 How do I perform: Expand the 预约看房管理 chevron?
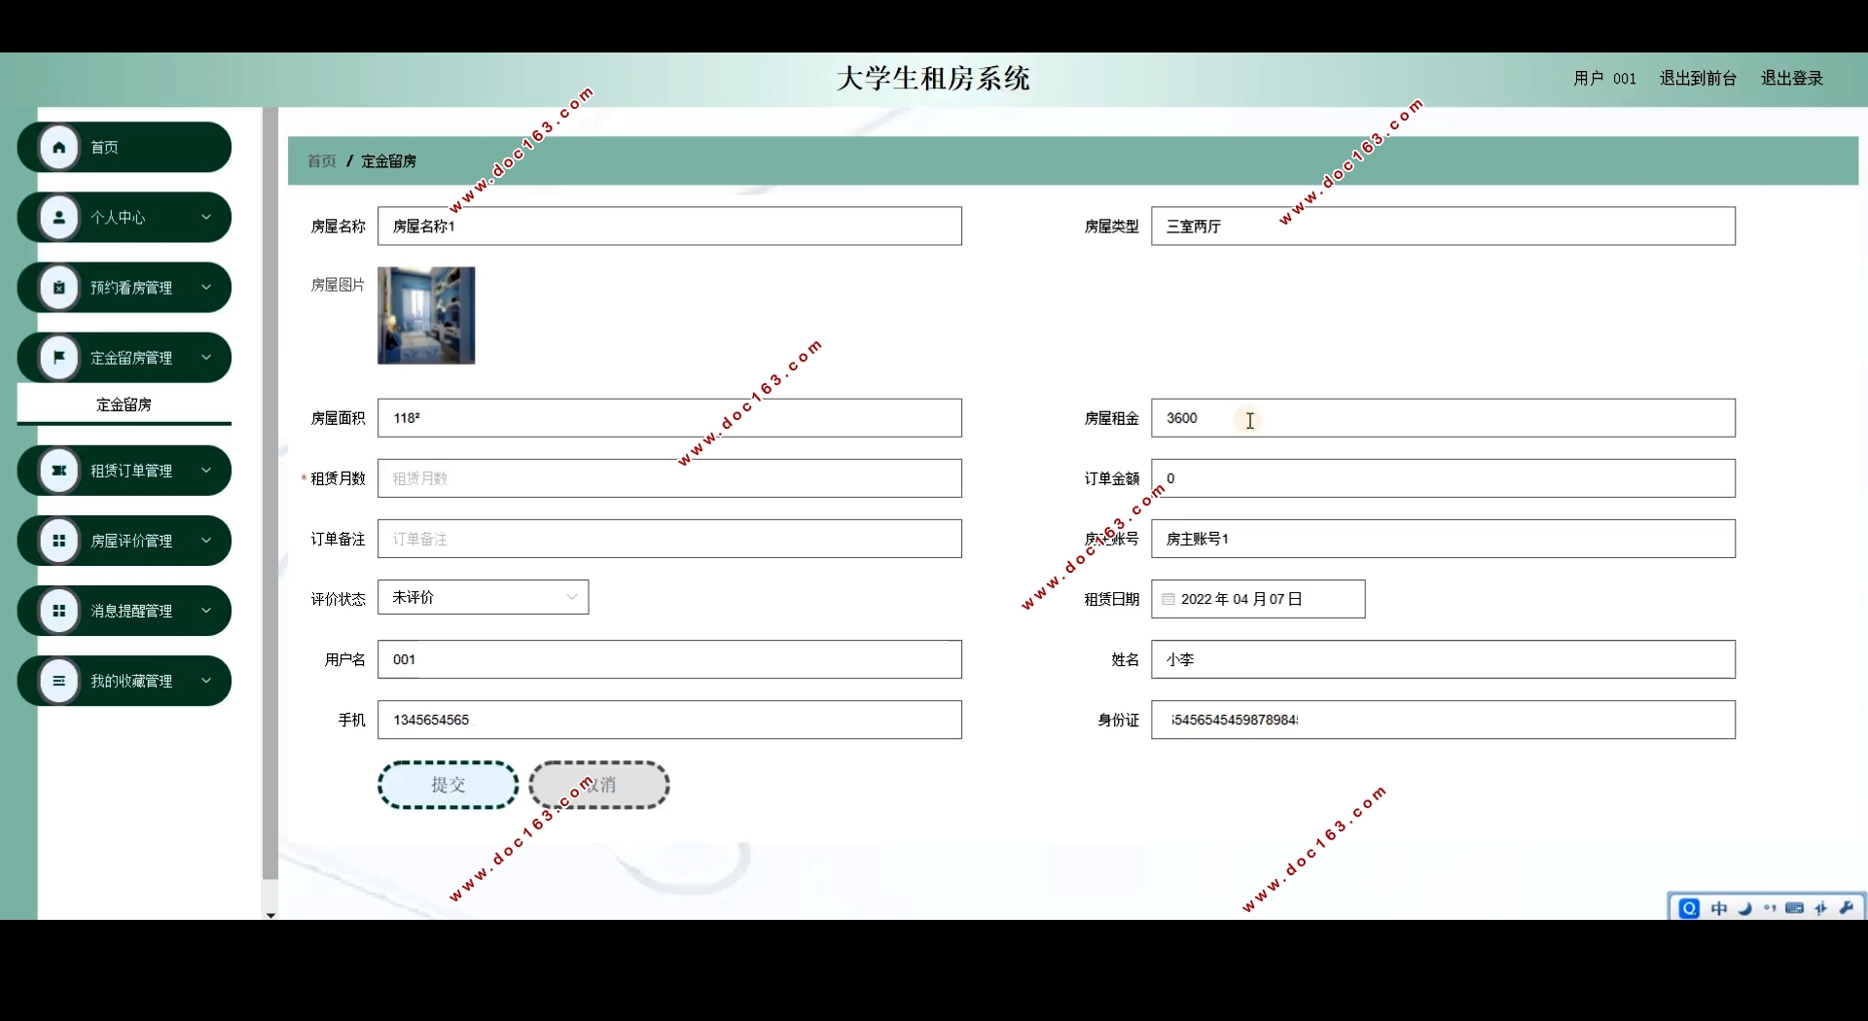(206, 287)
